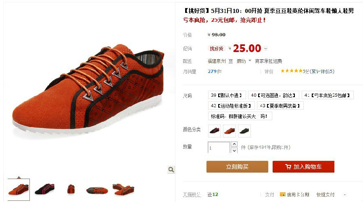Click the shopping cart icon in 加入购物车
The image size is (363, 202).
pyautogui.click(x=288, y=167)
